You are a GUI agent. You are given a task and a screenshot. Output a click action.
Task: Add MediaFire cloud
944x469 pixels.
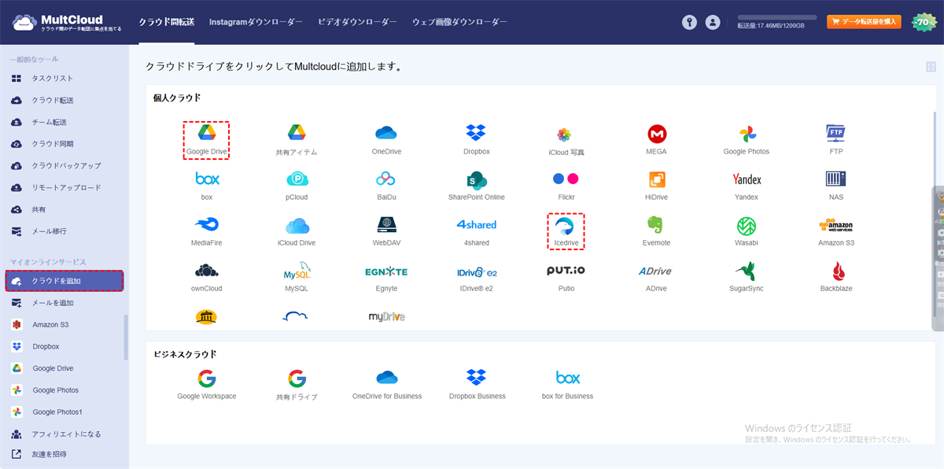207,231
